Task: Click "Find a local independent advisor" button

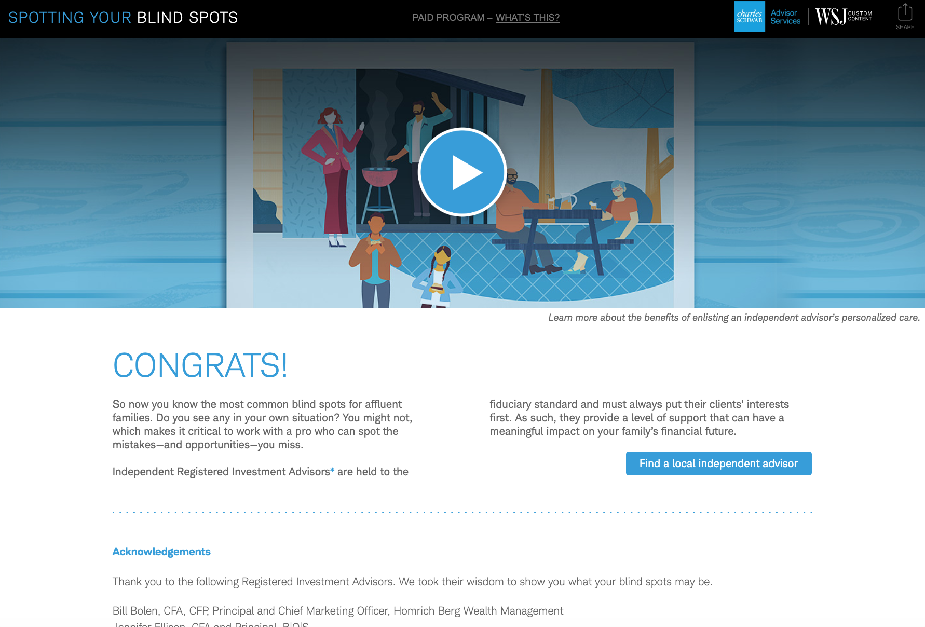Action: 718,464
